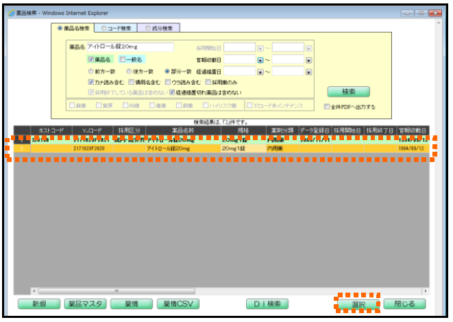Toggle the 薬品名 checkbox
The image size is (453, 322).
(90, 59)
